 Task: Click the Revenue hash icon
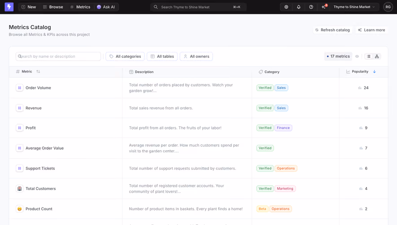(19, 108)
